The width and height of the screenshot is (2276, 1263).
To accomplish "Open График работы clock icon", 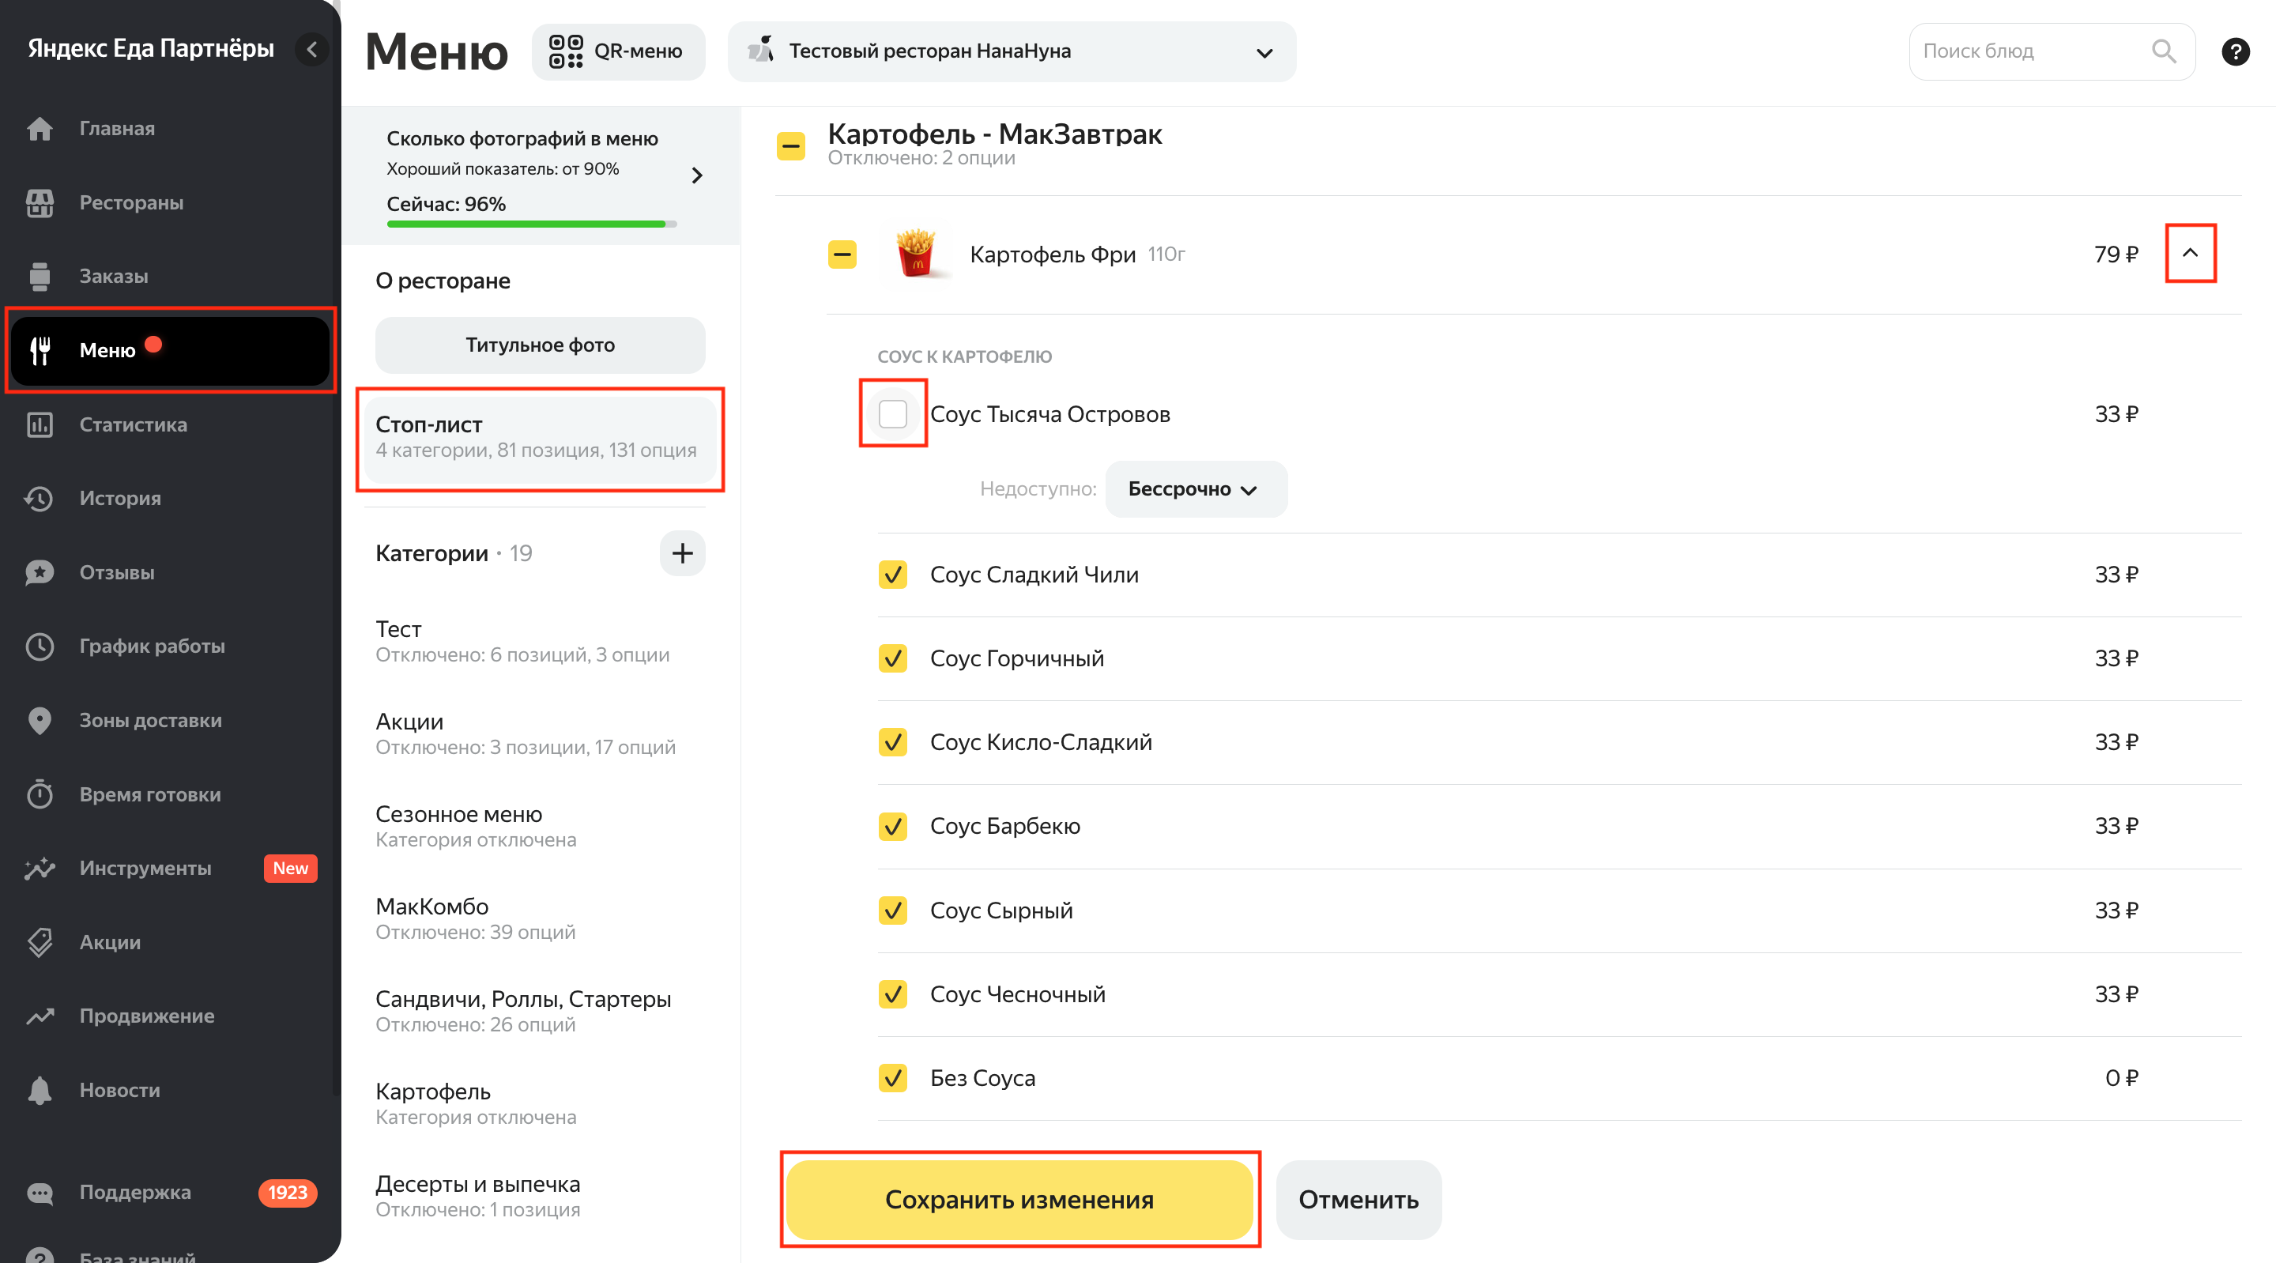I will 40,647.
